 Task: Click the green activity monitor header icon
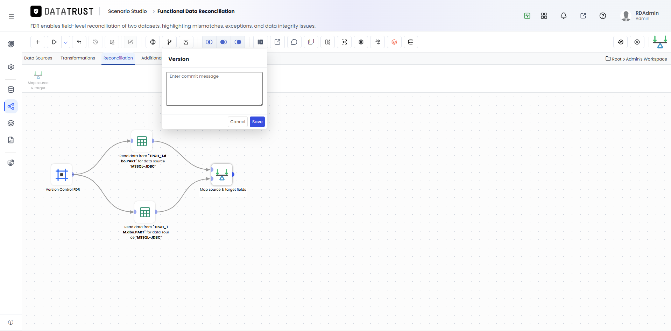(527, 16)
